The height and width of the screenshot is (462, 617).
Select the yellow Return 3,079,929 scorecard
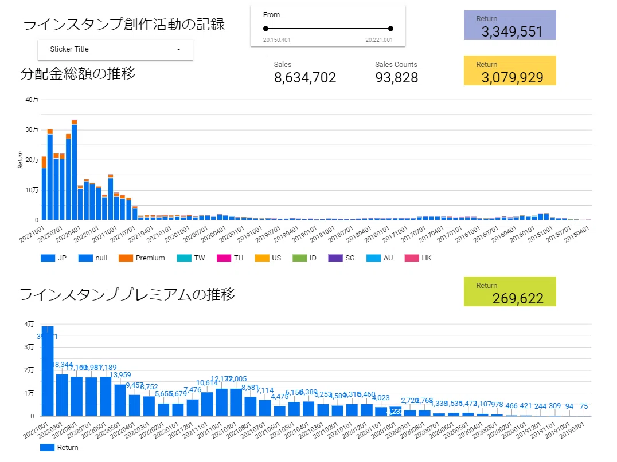tap(510, 71)
